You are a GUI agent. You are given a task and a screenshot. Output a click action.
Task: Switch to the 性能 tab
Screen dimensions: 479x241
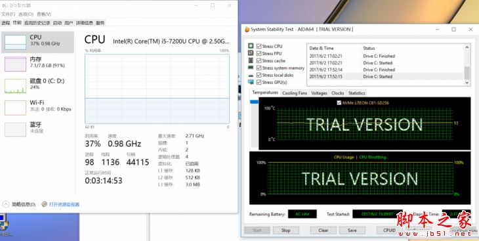17,22
